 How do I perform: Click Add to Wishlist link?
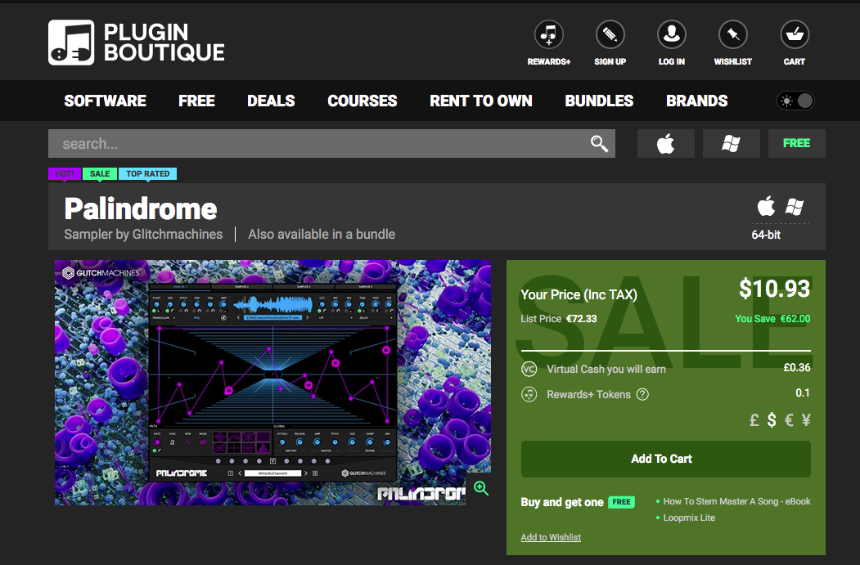tap(551, 537)
